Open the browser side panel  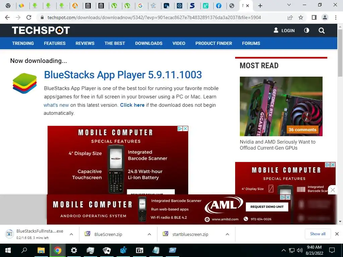pyautogui.click(x=314, y=17)
